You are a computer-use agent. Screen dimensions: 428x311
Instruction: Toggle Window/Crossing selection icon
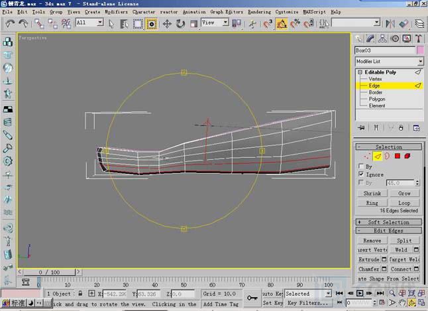point(151,24)
